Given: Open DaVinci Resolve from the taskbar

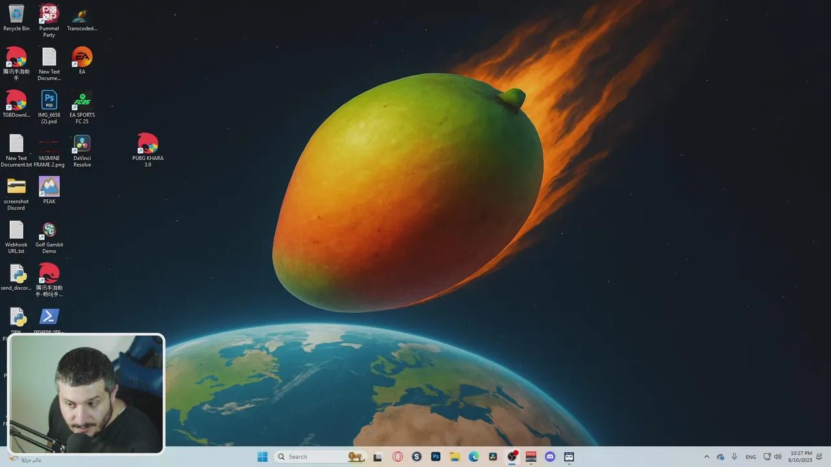Looking at the screenshot, I should click(493, 457).
